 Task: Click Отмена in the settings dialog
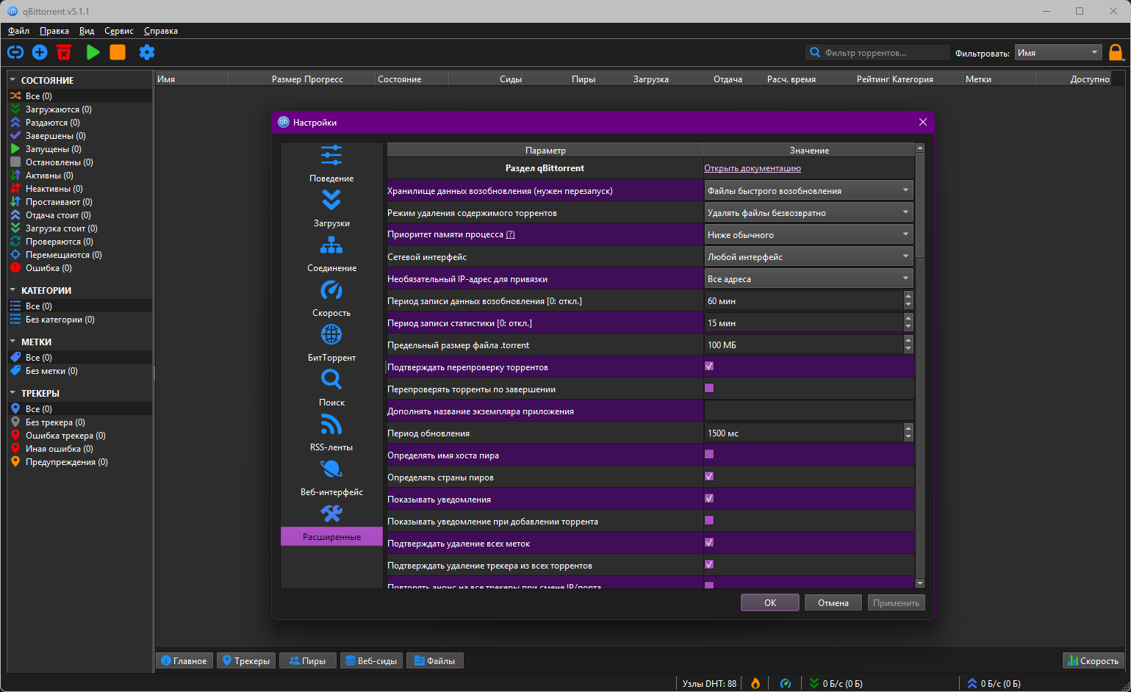833,602
